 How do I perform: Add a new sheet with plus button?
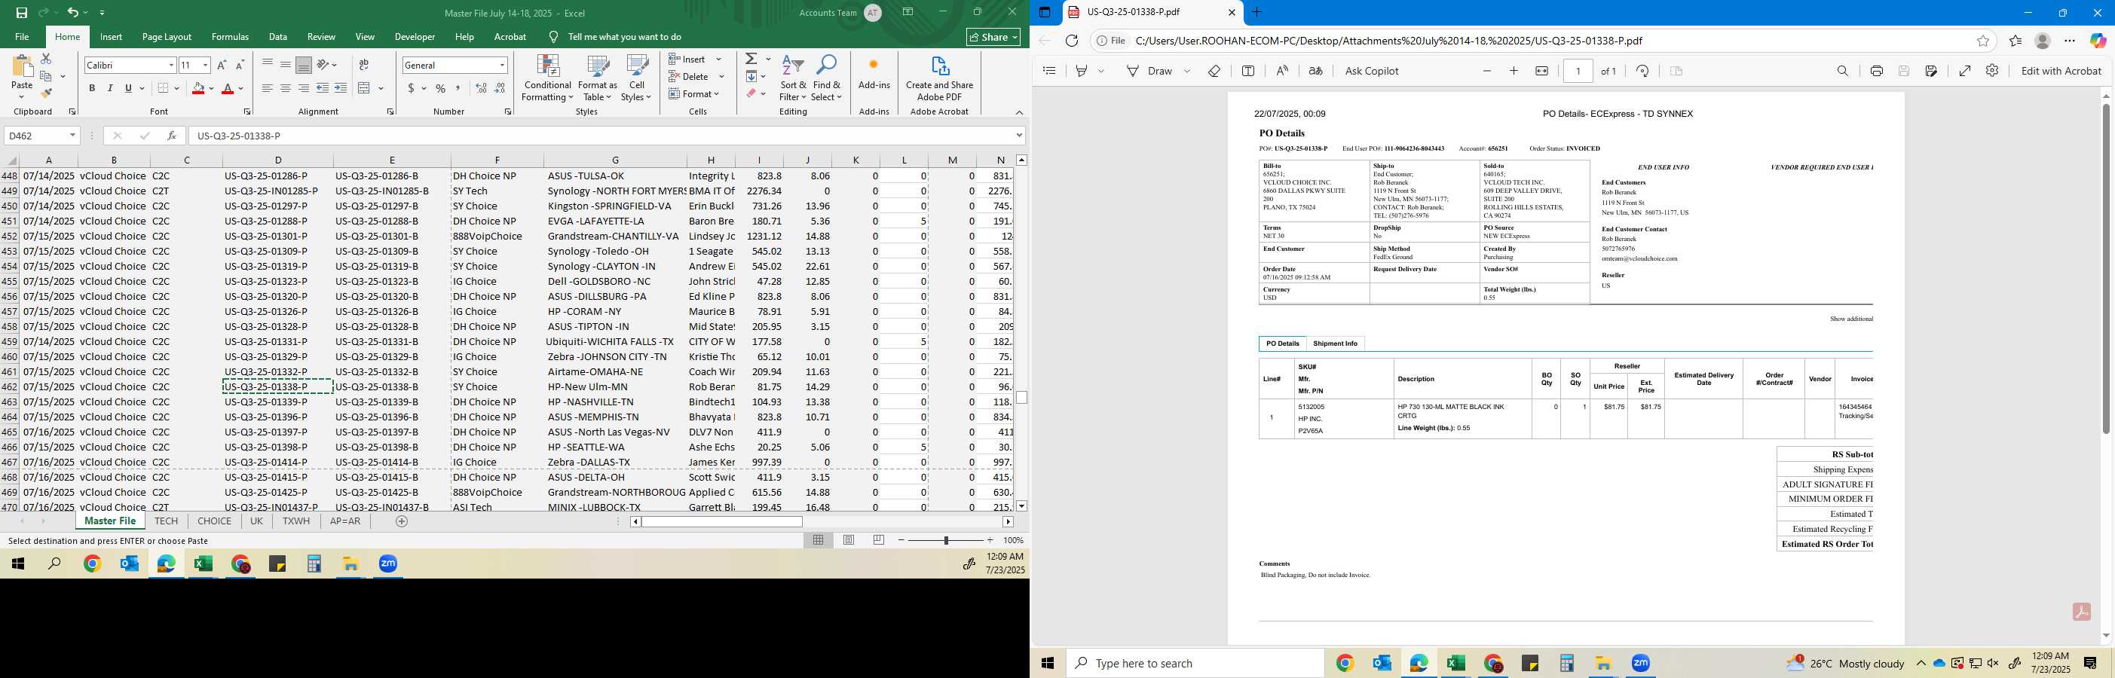402,521
